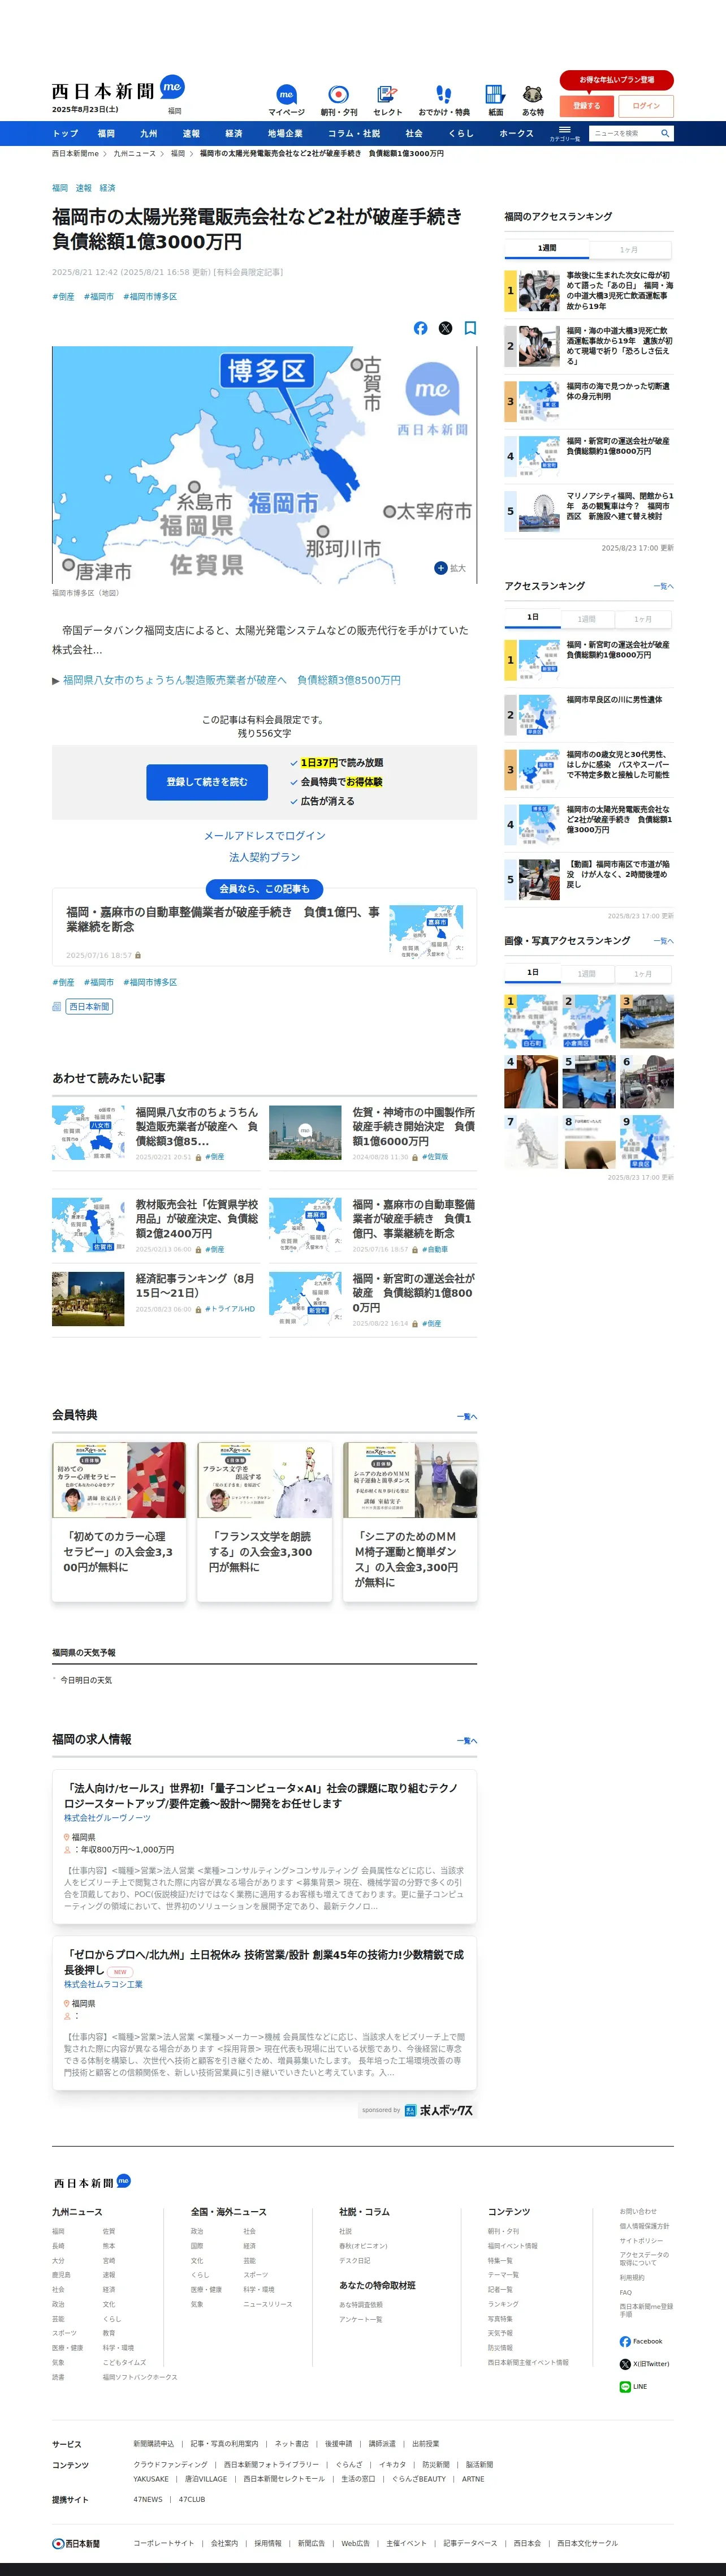Screen dimensions: 726x2576
Task: Click the search magnifier icon
Action: click(664, 133)
